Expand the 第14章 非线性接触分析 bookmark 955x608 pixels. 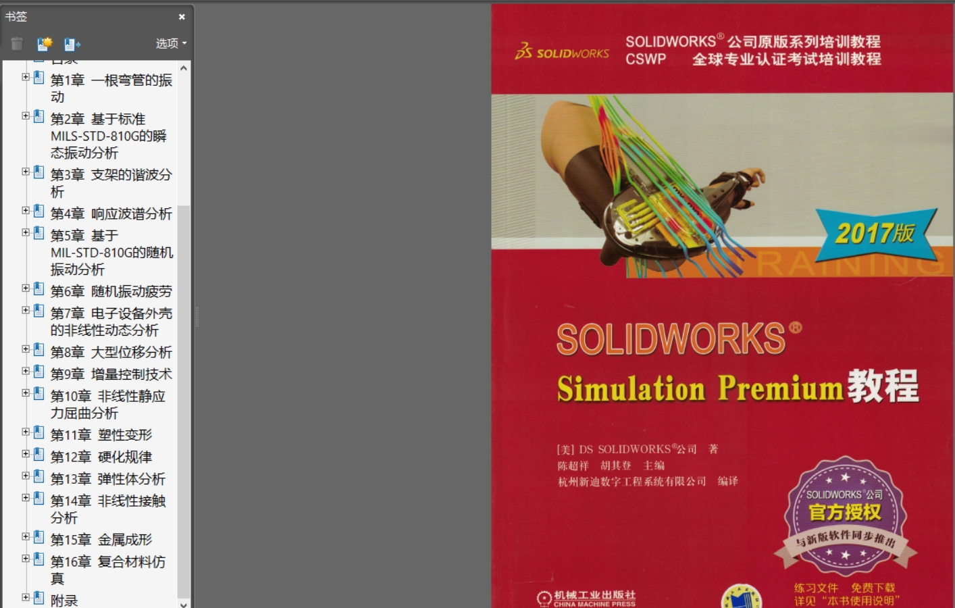click(26, 498)
